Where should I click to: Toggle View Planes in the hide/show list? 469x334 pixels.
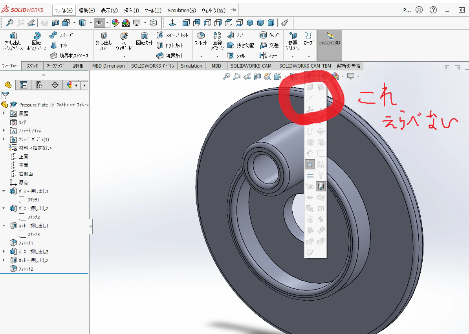coord(310,87)
